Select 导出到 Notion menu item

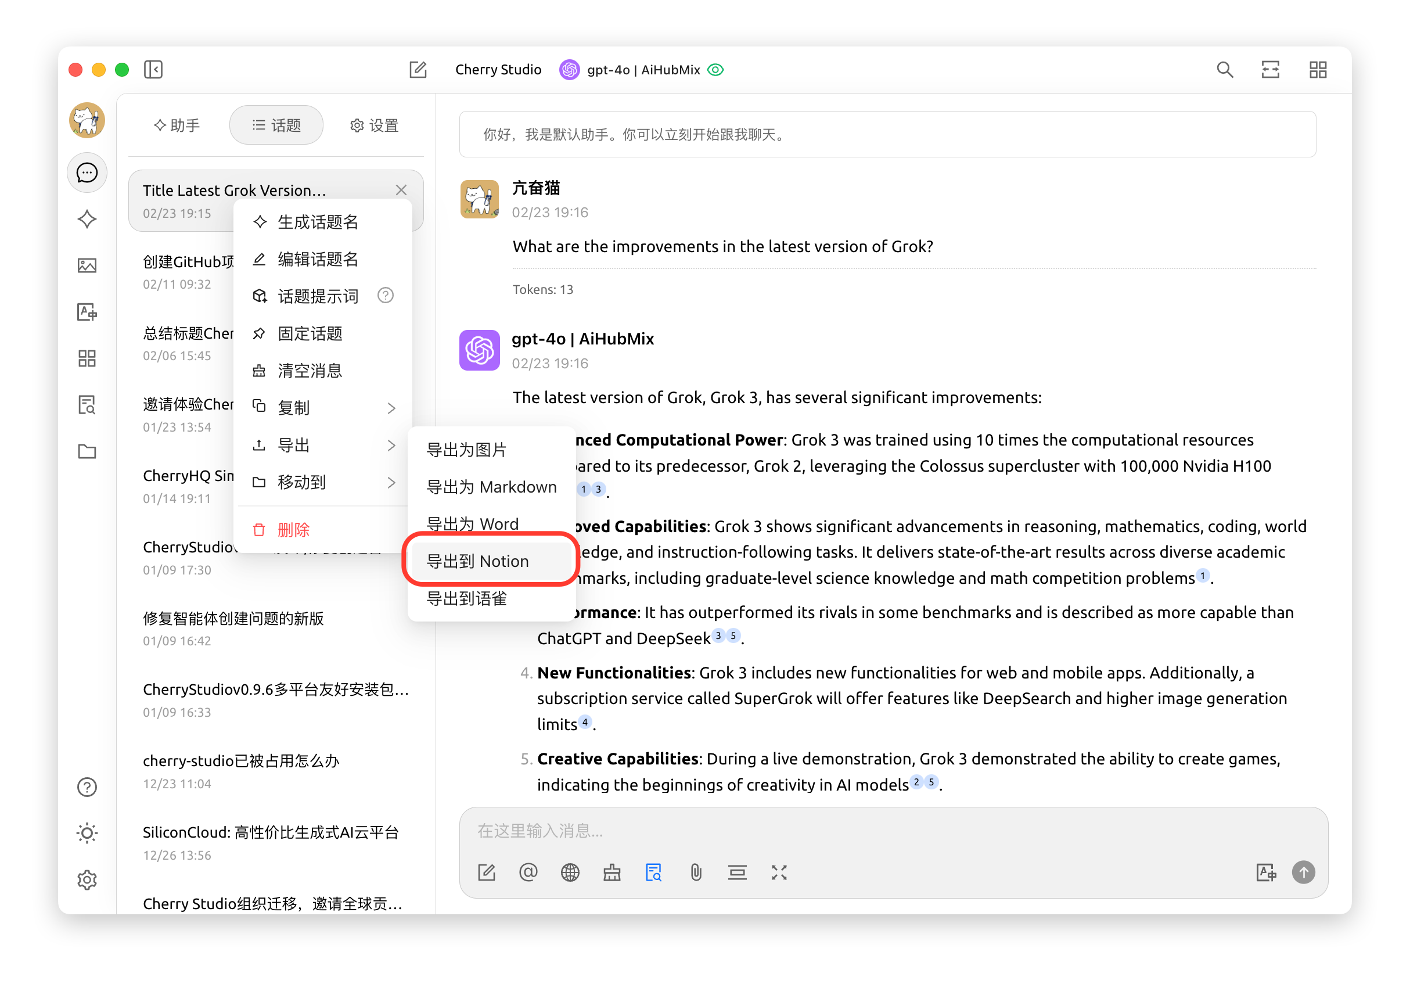pos(478,561)
